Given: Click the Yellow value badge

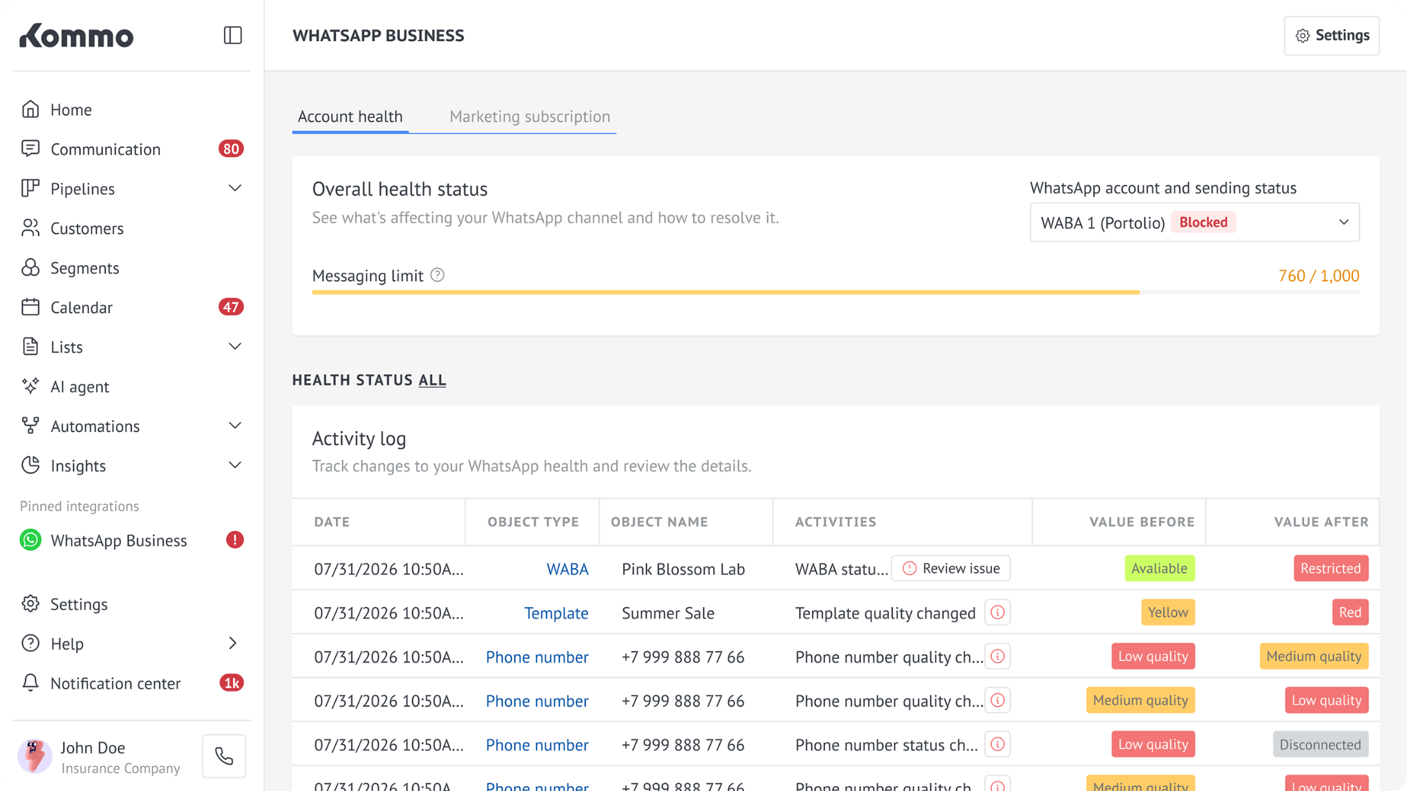Looking at the screenshot, I should (1168, 612).
